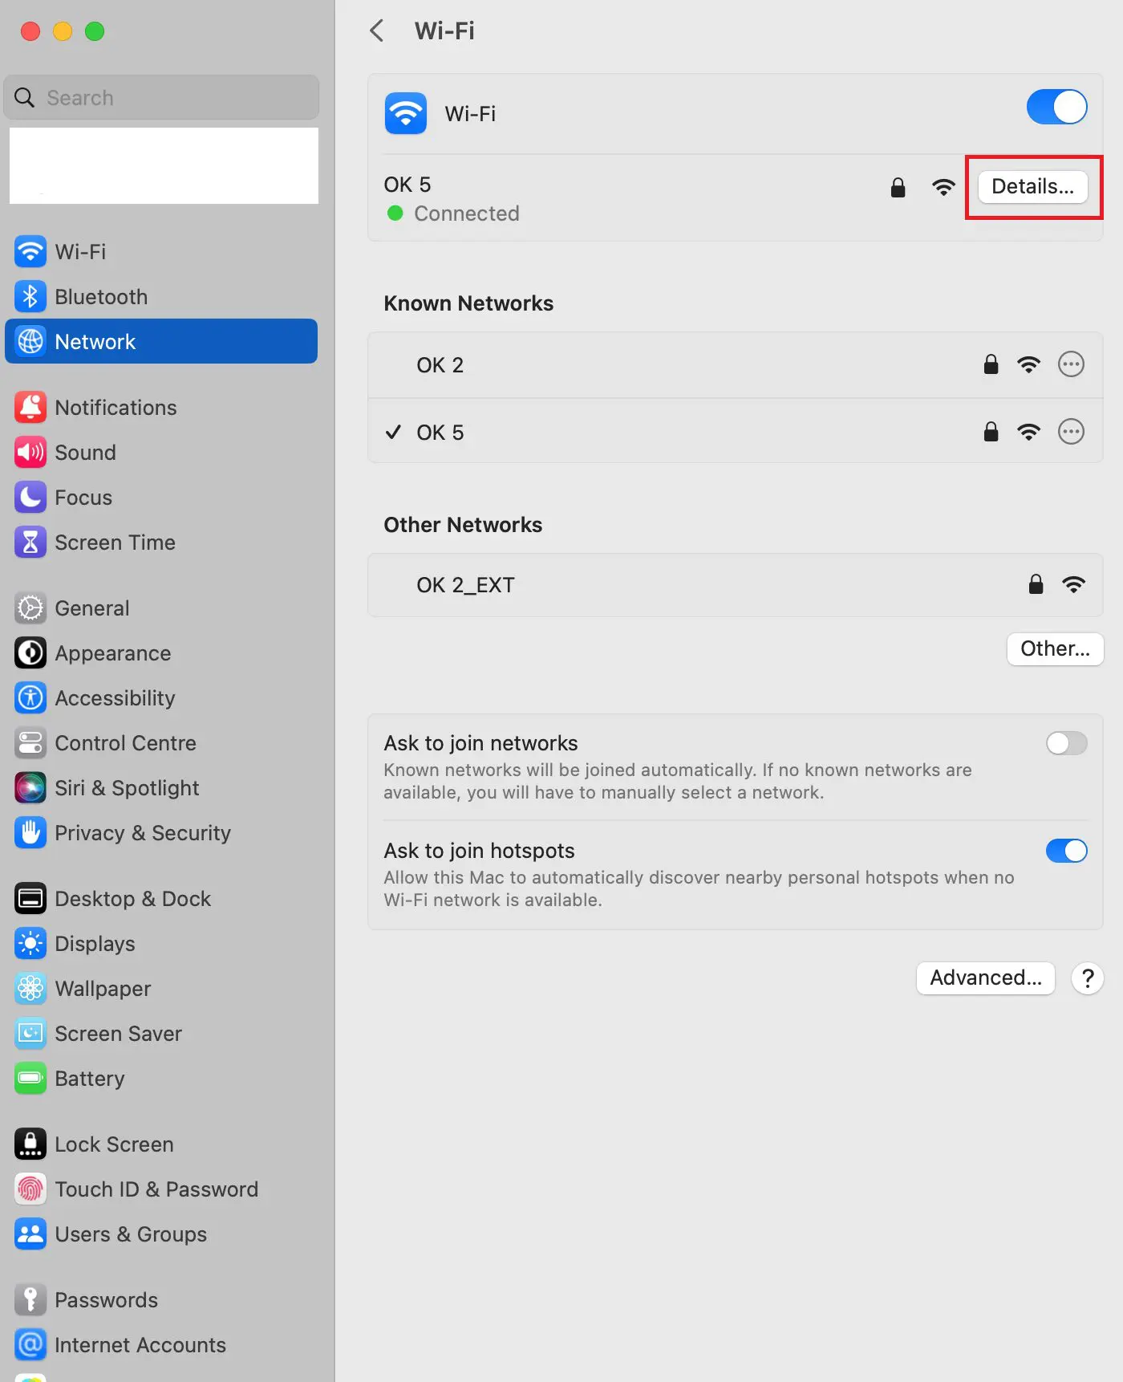
Task: Select the Accessibility icon in sidebar
Action: coord(30,698)
